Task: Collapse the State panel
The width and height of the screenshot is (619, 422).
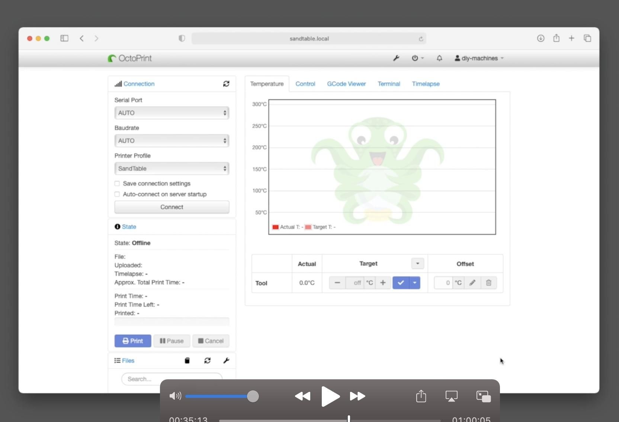Action: (129, 227)
